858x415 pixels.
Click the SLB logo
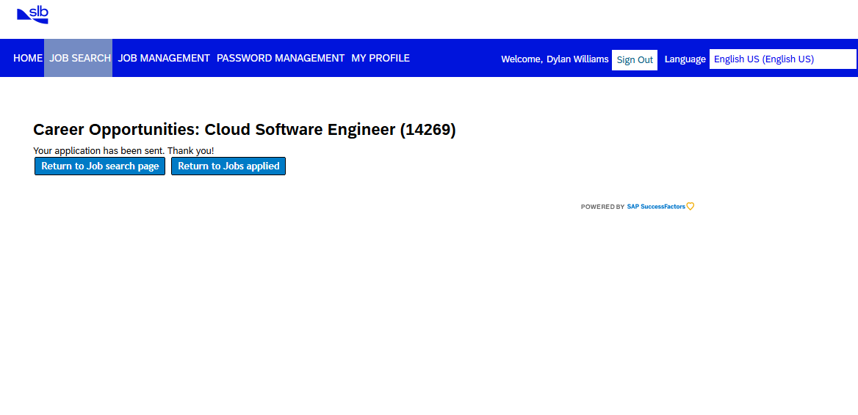(x=32, y=14)
